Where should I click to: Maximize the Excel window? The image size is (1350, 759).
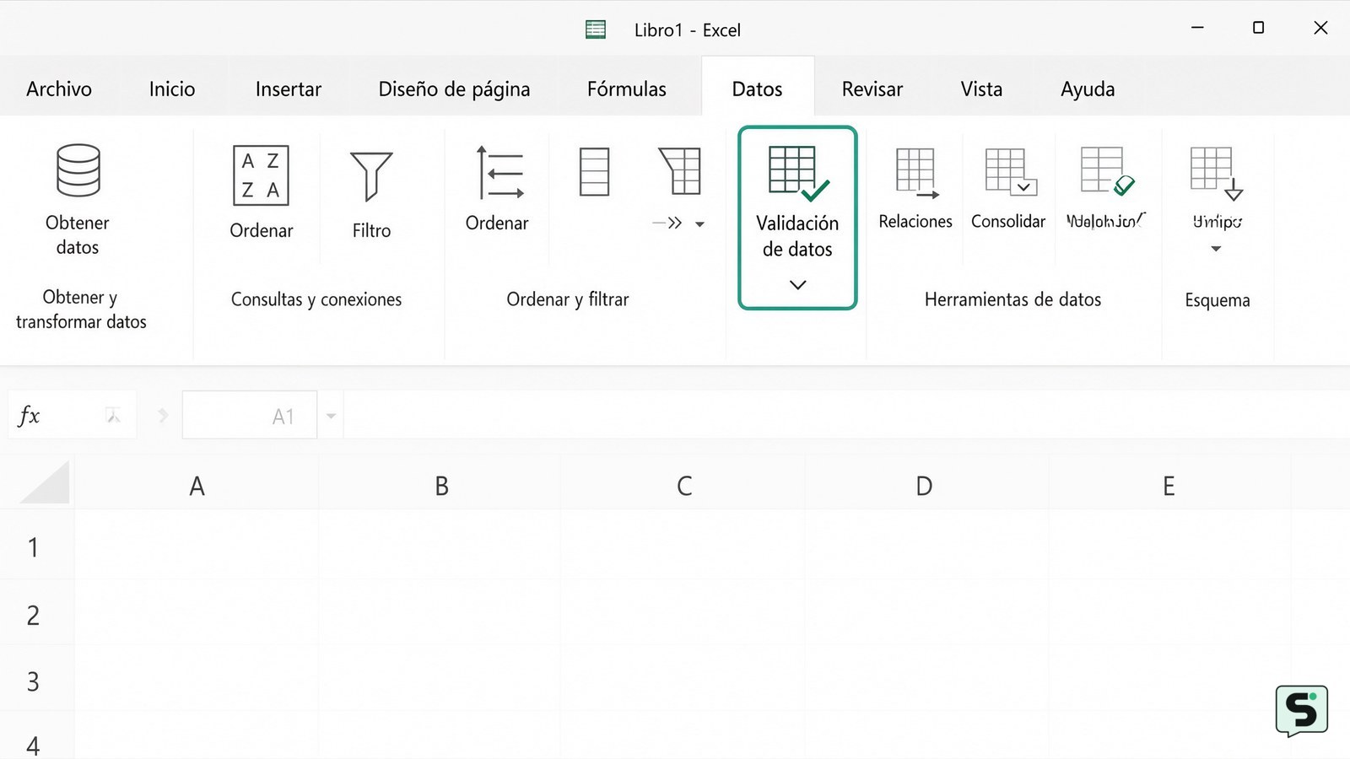[1258, 28]
